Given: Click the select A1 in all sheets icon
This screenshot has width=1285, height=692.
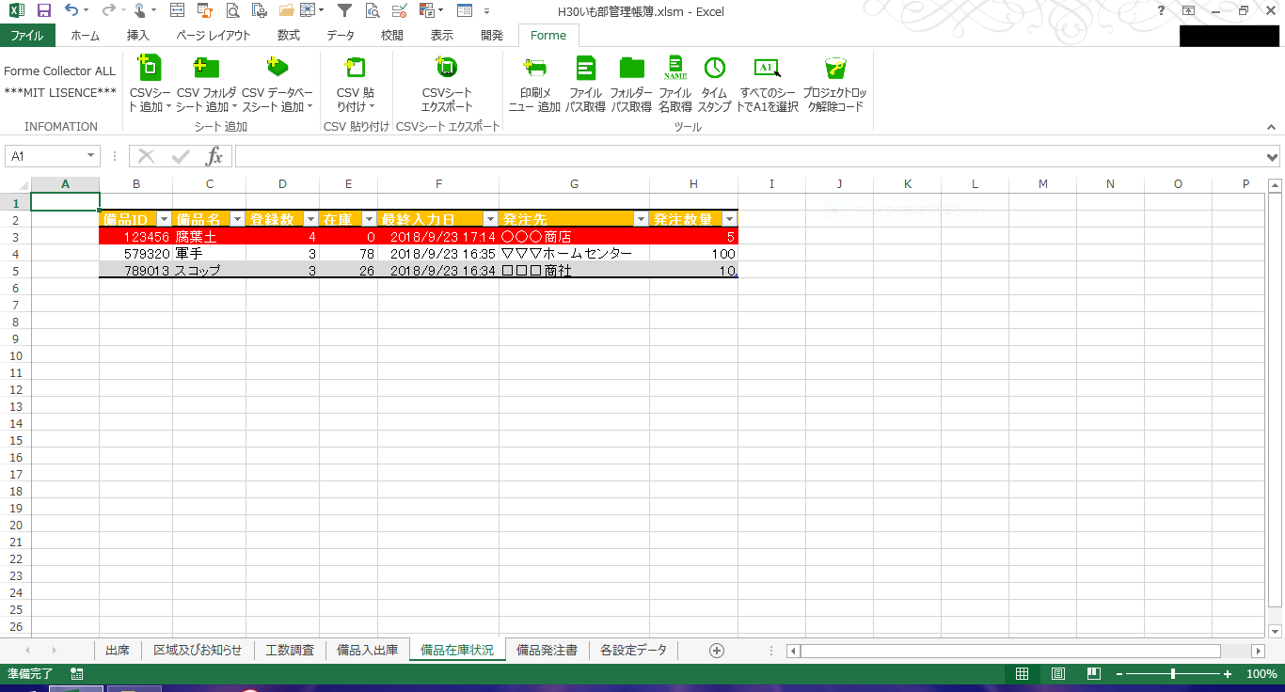Looking at the screenshot, I should pos(768,68).
